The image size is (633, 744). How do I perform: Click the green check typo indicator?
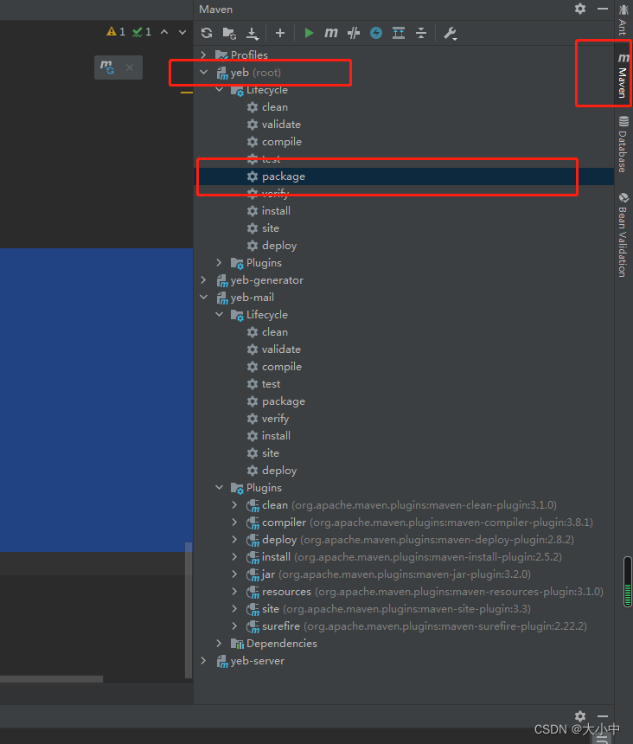point(142,32)
